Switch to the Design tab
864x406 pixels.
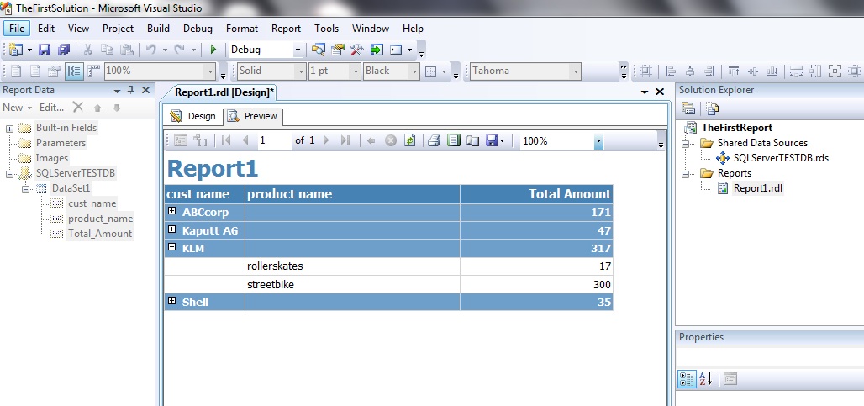(x=192, y=116)
